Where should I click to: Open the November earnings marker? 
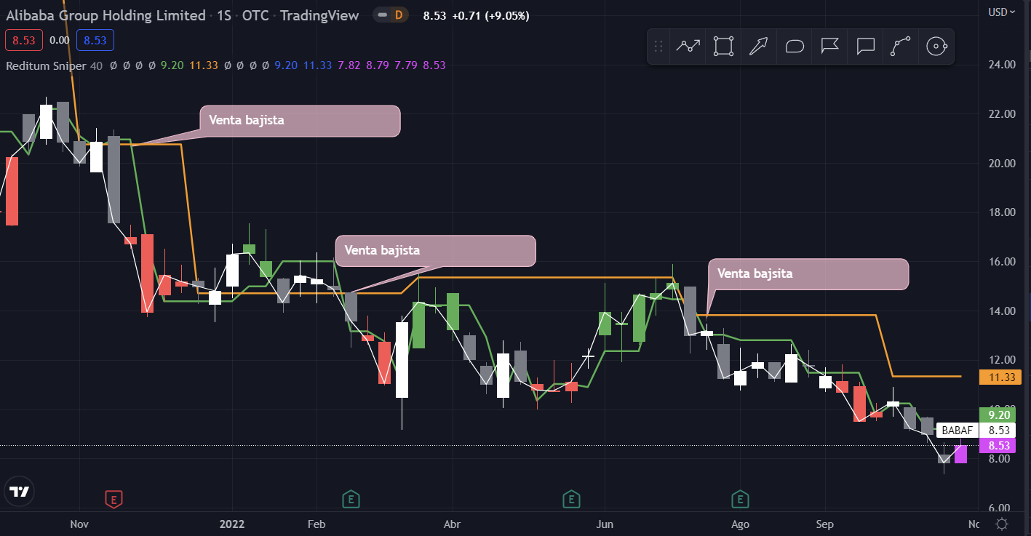click(113, 499)
